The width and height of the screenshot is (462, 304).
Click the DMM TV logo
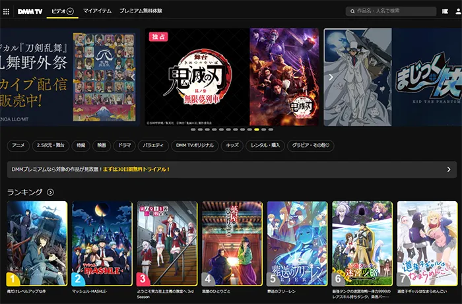click(x=28, y=11)
